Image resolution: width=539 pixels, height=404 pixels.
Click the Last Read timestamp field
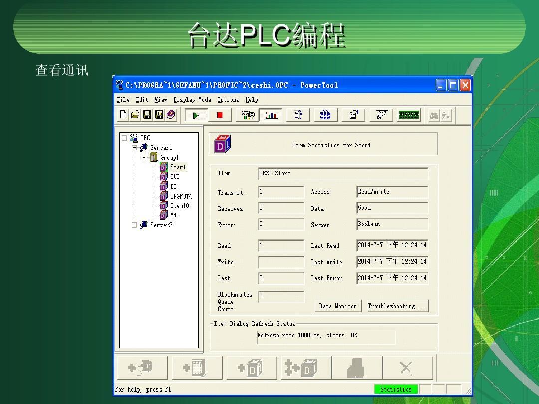[392, 245]
